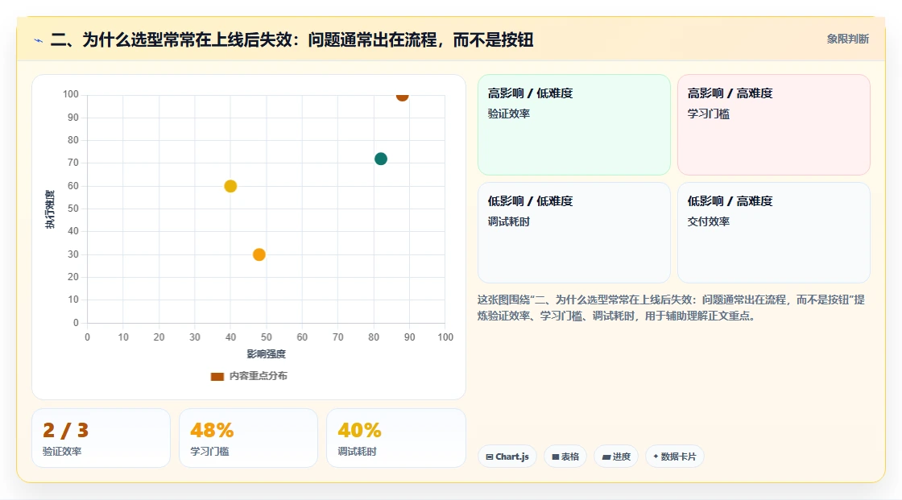The width and height of the screenshot is (902, 500).
Task: Click the x-axis tick label 50
Action: coord(267,337)
